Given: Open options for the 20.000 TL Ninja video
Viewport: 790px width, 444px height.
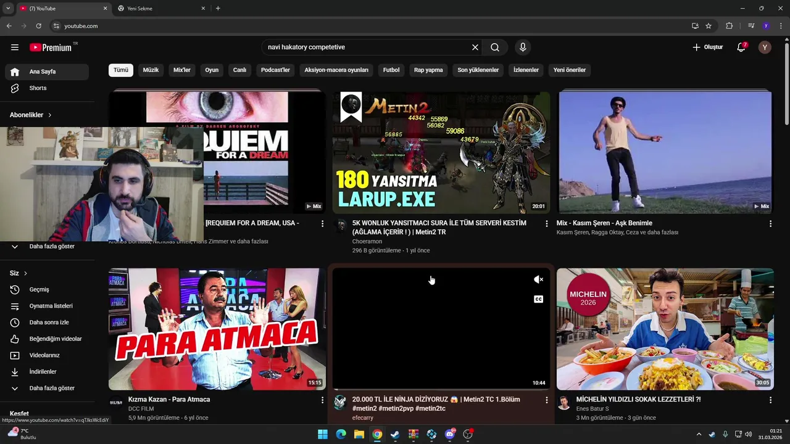Looking at the screenshot, I should (x=546, y=400).
